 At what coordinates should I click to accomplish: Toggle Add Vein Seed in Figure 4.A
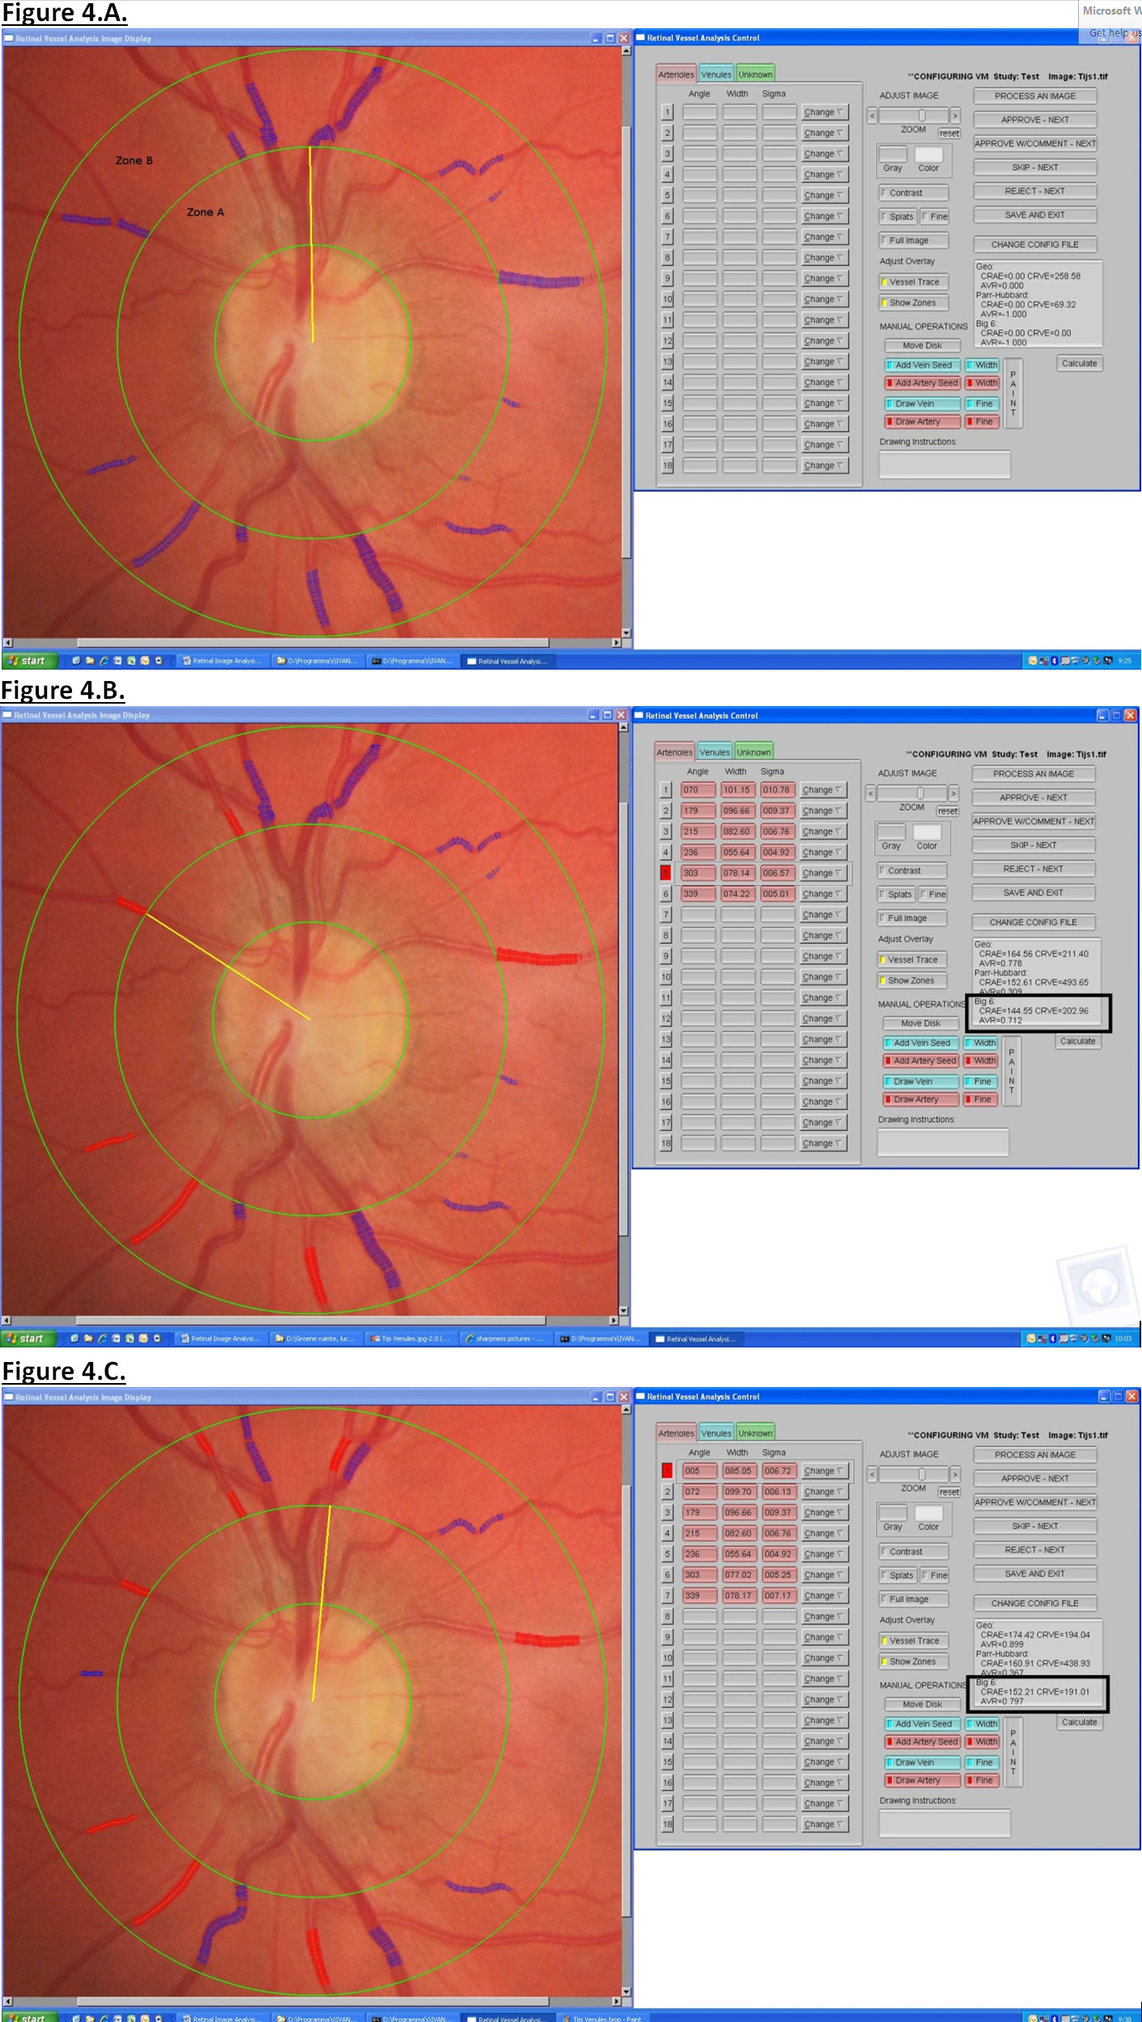coord(922,365)
